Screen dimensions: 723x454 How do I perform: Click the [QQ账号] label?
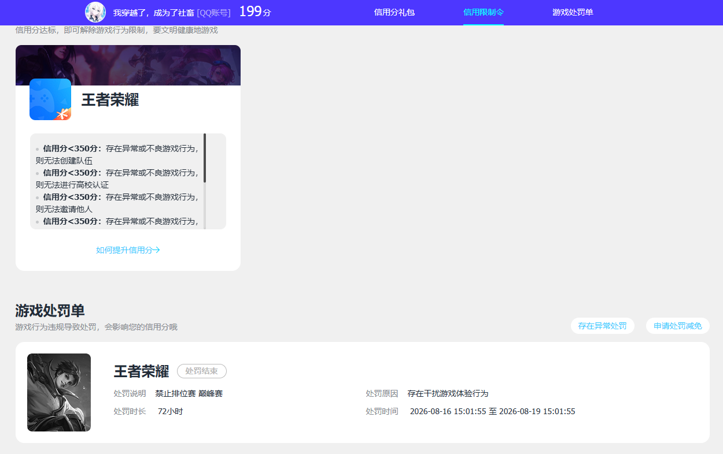point(213,13)
